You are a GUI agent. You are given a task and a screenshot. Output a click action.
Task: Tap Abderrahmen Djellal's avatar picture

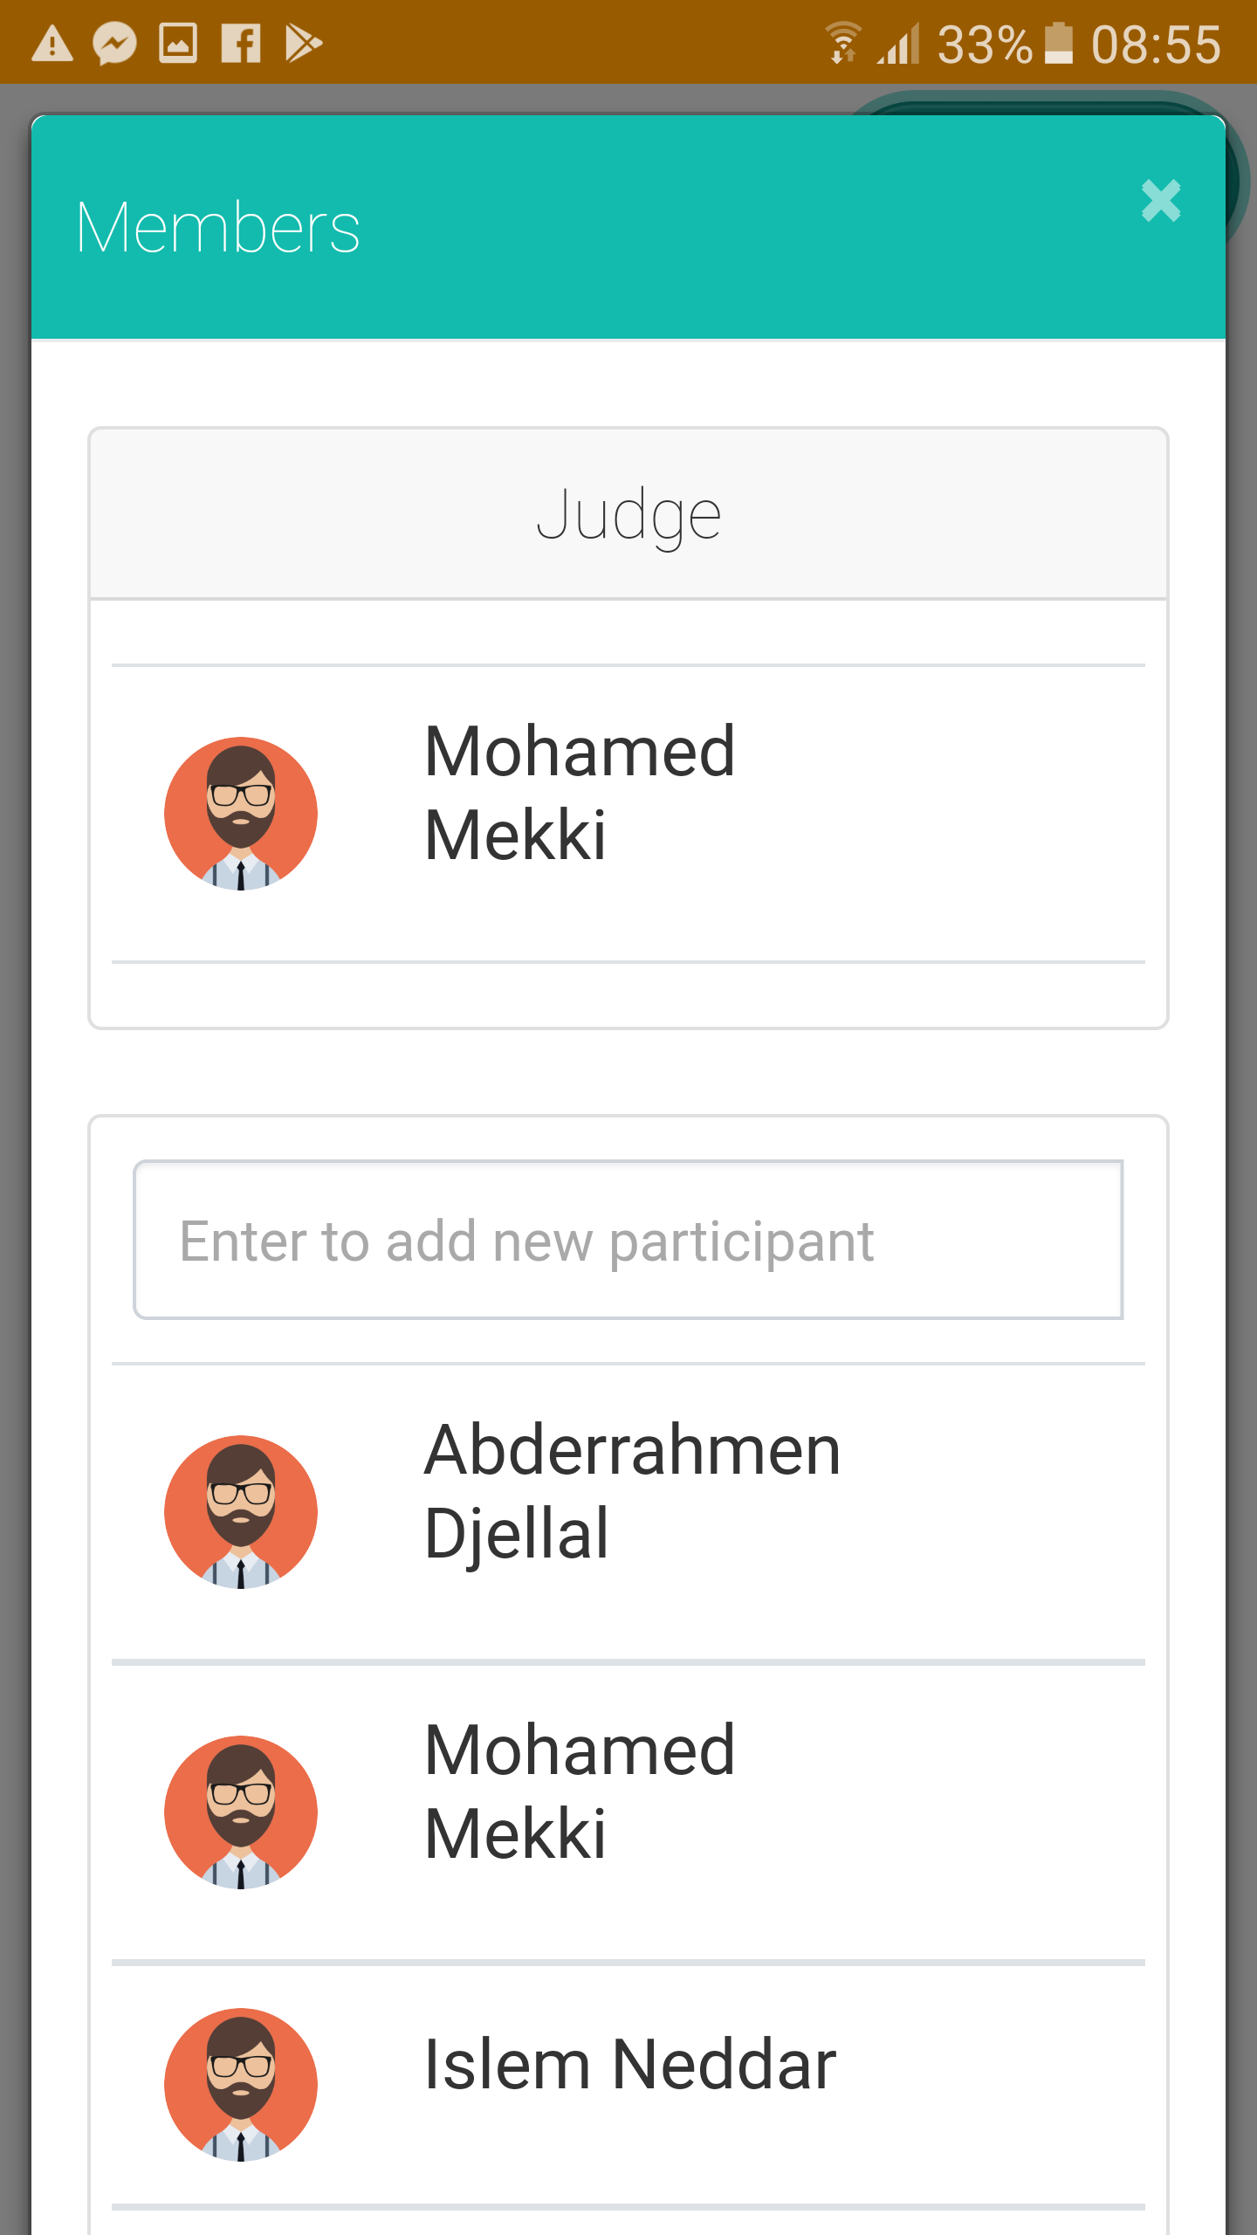click(x=241, y=1512)
